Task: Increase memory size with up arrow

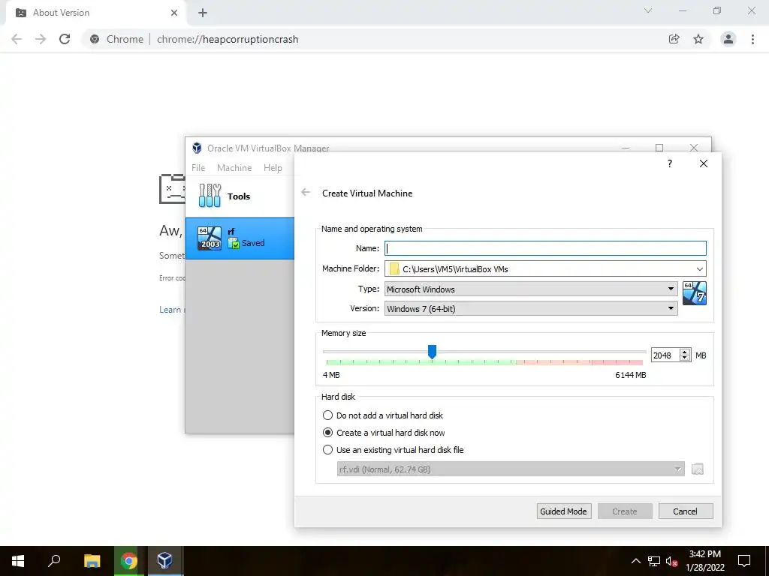Action: click(685, 352)
